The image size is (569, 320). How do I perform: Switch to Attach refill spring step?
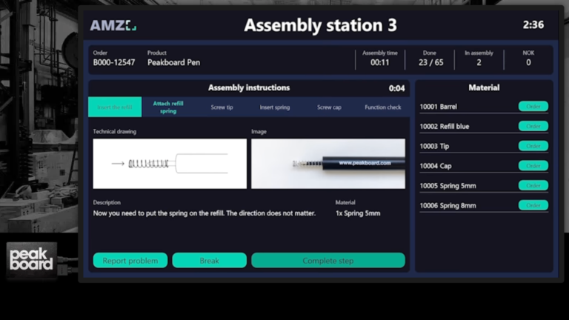tap(168, 107)
